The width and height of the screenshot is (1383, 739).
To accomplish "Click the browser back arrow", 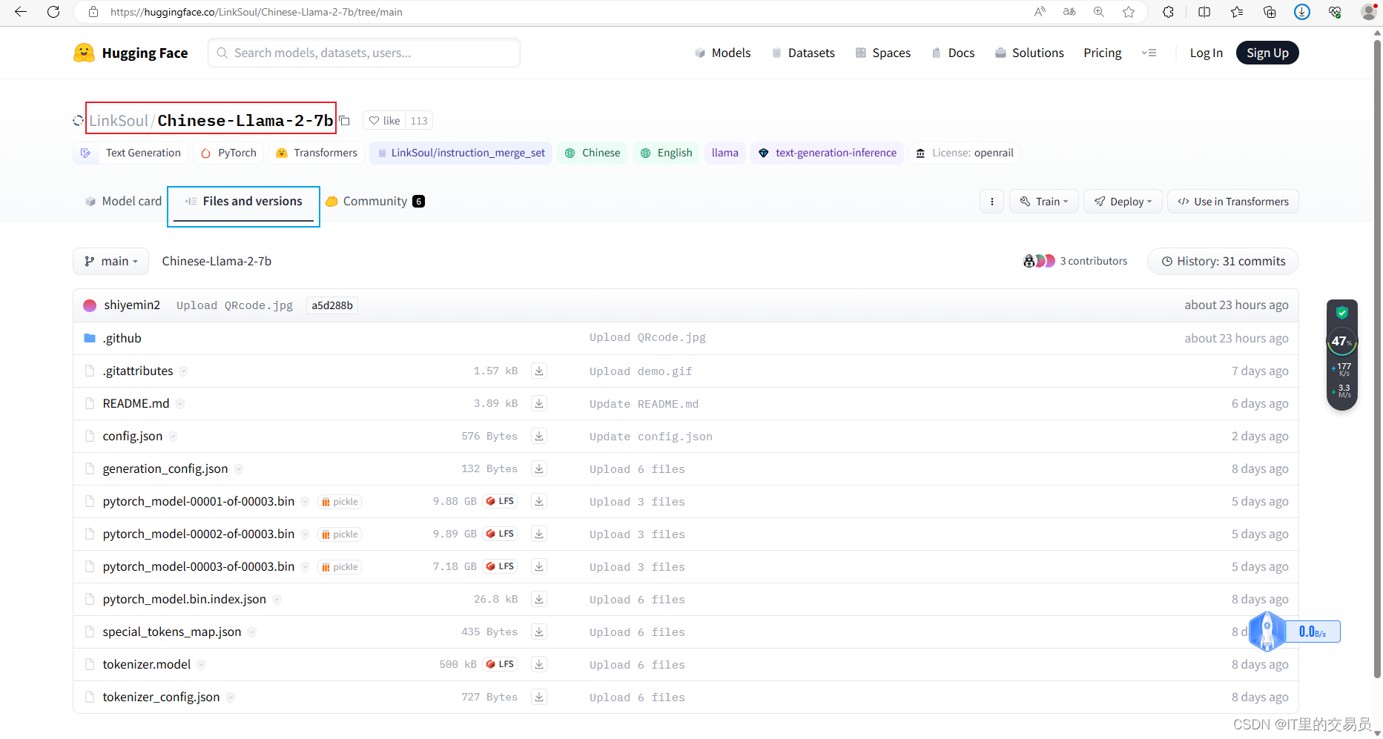I will click(21, 12).
